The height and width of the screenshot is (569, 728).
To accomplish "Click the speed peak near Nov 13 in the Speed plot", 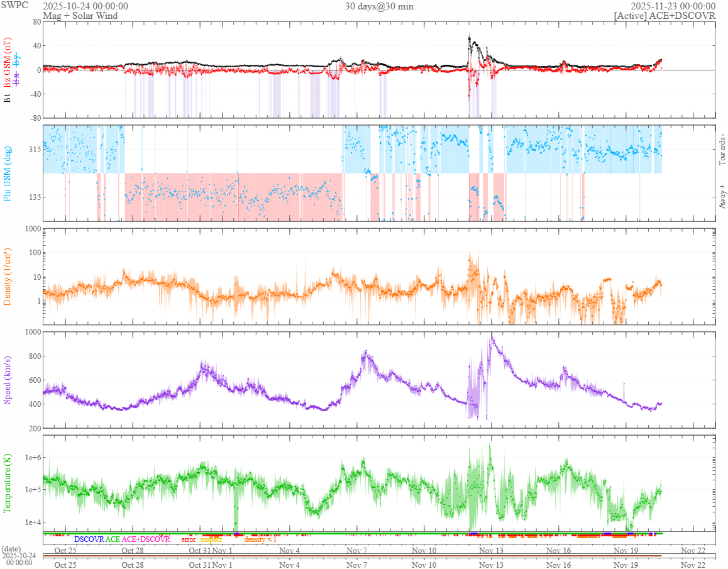I will point(492,338).
